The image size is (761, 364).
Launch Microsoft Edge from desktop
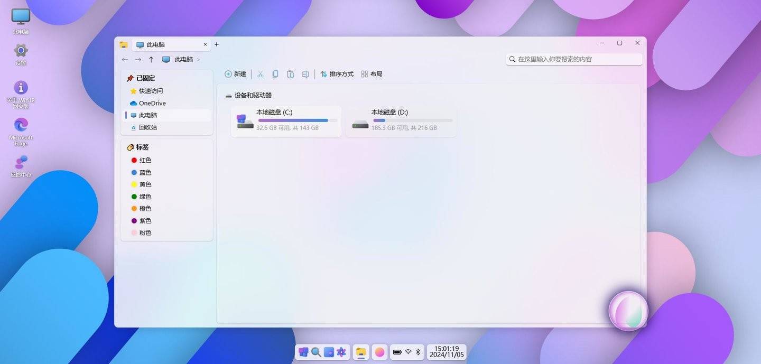21,132
